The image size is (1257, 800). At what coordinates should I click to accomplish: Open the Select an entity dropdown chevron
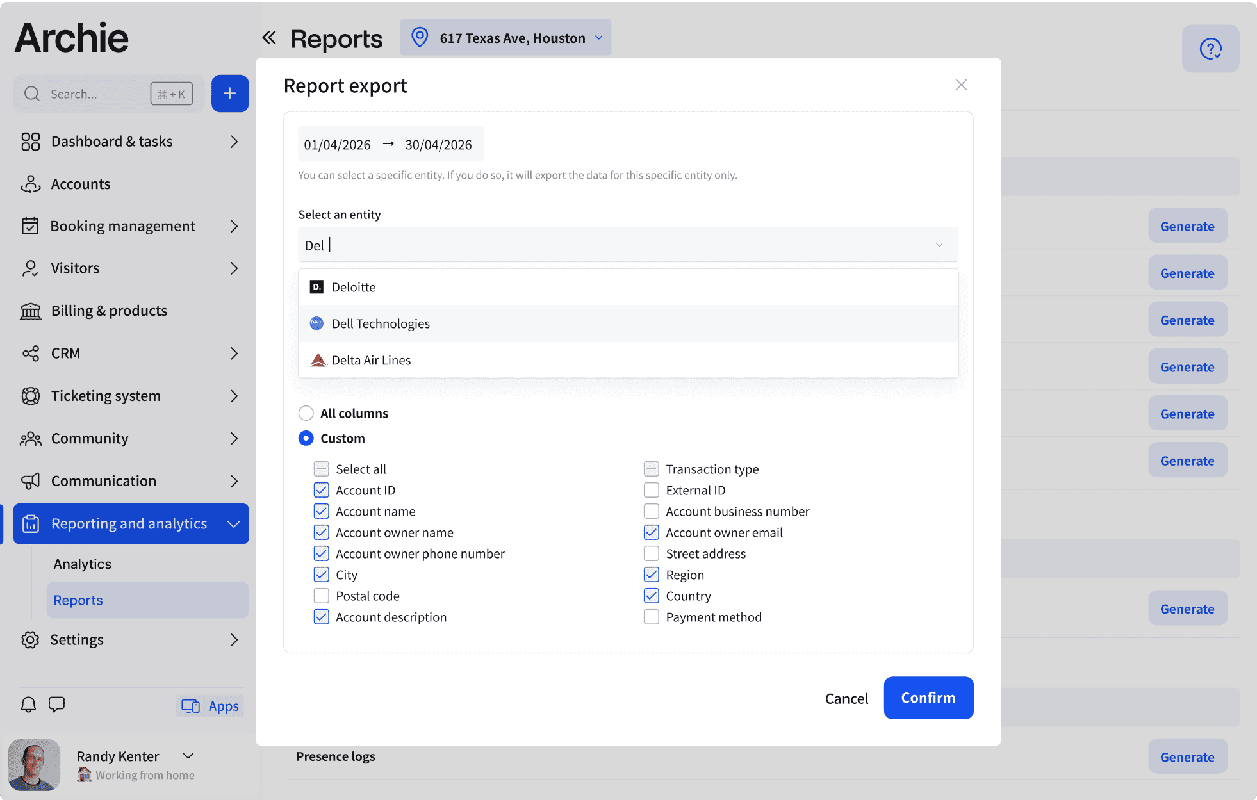[939, 245]
